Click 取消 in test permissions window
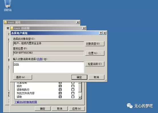The width and height of the screenshot is (158, 113). 60,108
